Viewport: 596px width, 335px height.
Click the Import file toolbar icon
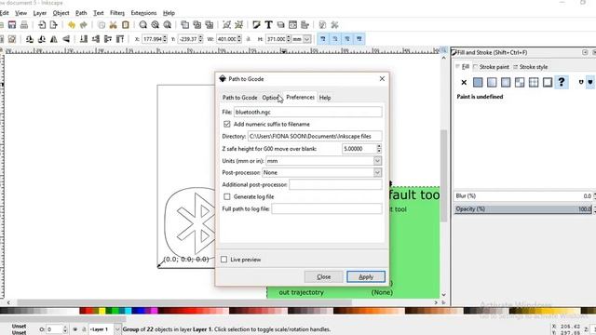click(x=42, y=25)
